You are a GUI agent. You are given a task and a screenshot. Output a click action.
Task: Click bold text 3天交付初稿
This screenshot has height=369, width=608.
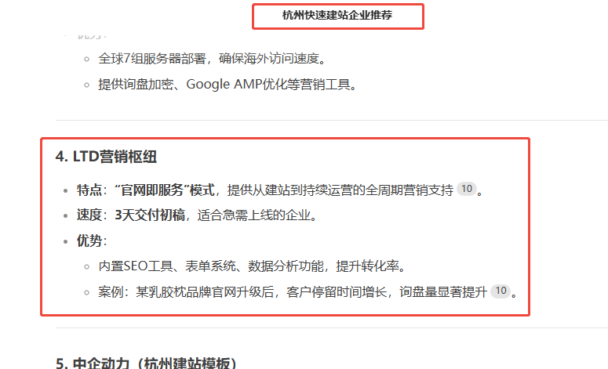coord(150,215)
